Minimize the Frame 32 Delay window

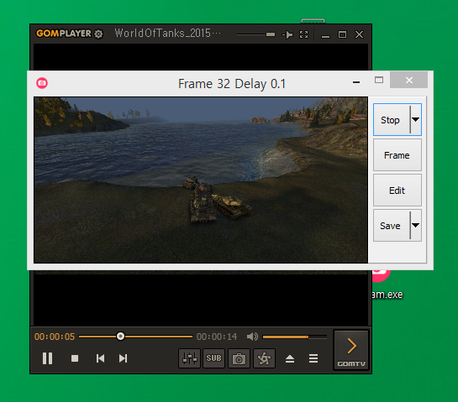[356, 82]
